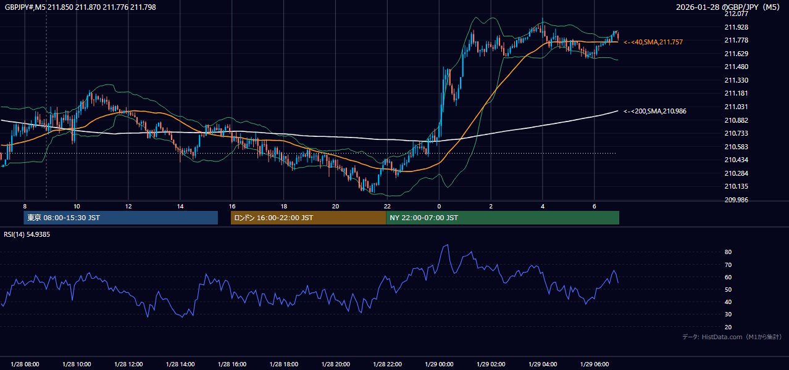Click hour tick 8 under price chart
Screen dimensions: 789x370
pos(25,206)
